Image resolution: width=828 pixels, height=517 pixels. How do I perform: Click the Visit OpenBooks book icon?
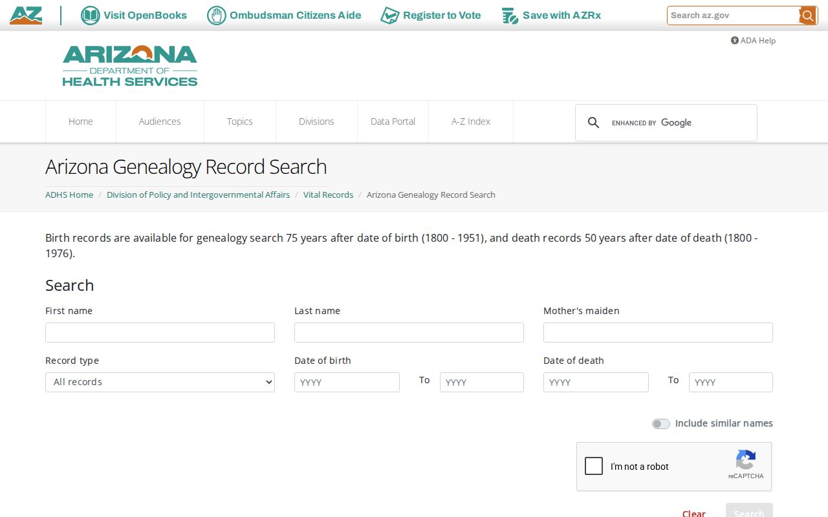90,16
